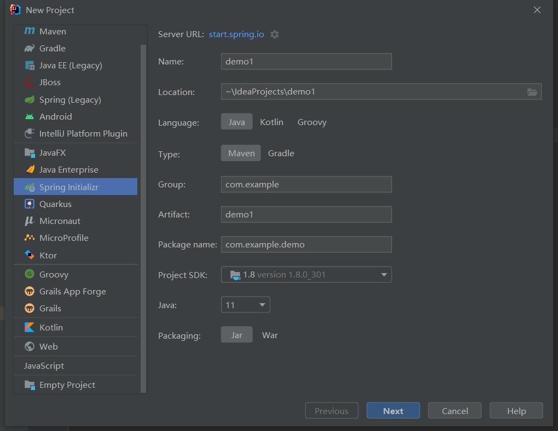Click the Ktor icon in sidebar
This screenshot has height=431, width=558.
[x=30, y=255]
